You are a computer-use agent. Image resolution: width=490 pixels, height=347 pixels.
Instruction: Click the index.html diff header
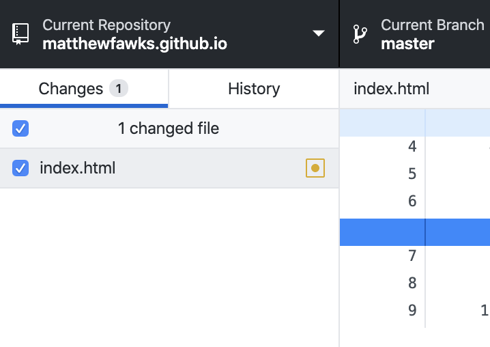(392, 89)
